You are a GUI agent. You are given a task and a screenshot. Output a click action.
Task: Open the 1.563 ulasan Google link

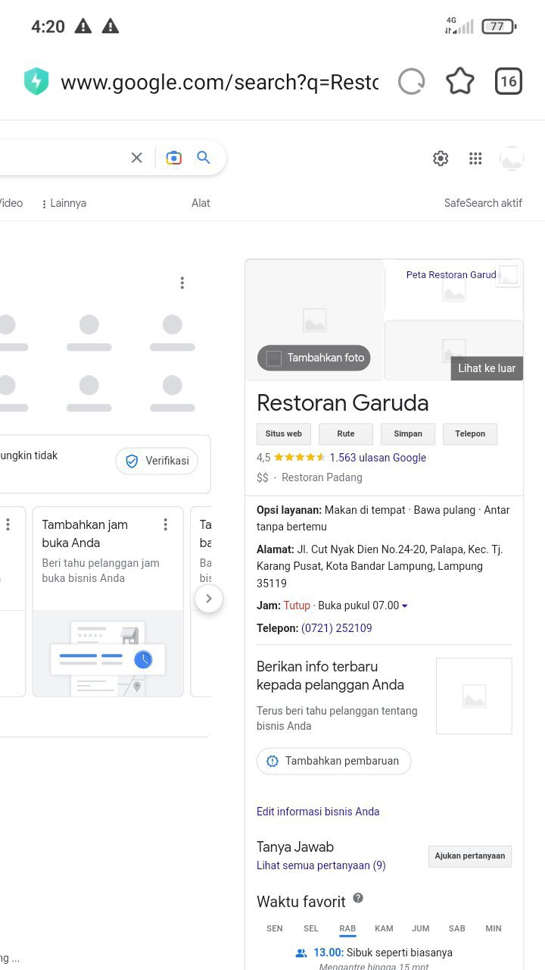(x=378, y=458)
